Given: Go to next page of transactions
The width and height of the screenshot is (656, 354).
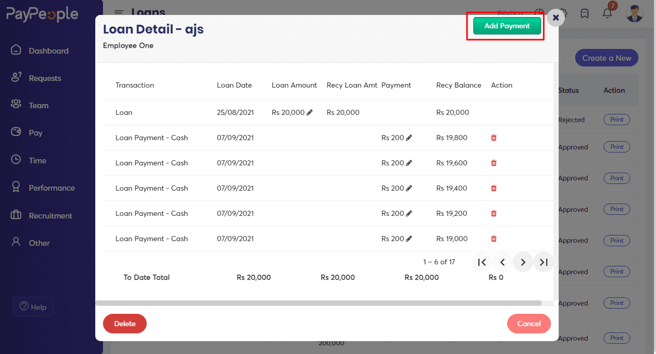Looking at the screenshot, I should coord(523,262).
